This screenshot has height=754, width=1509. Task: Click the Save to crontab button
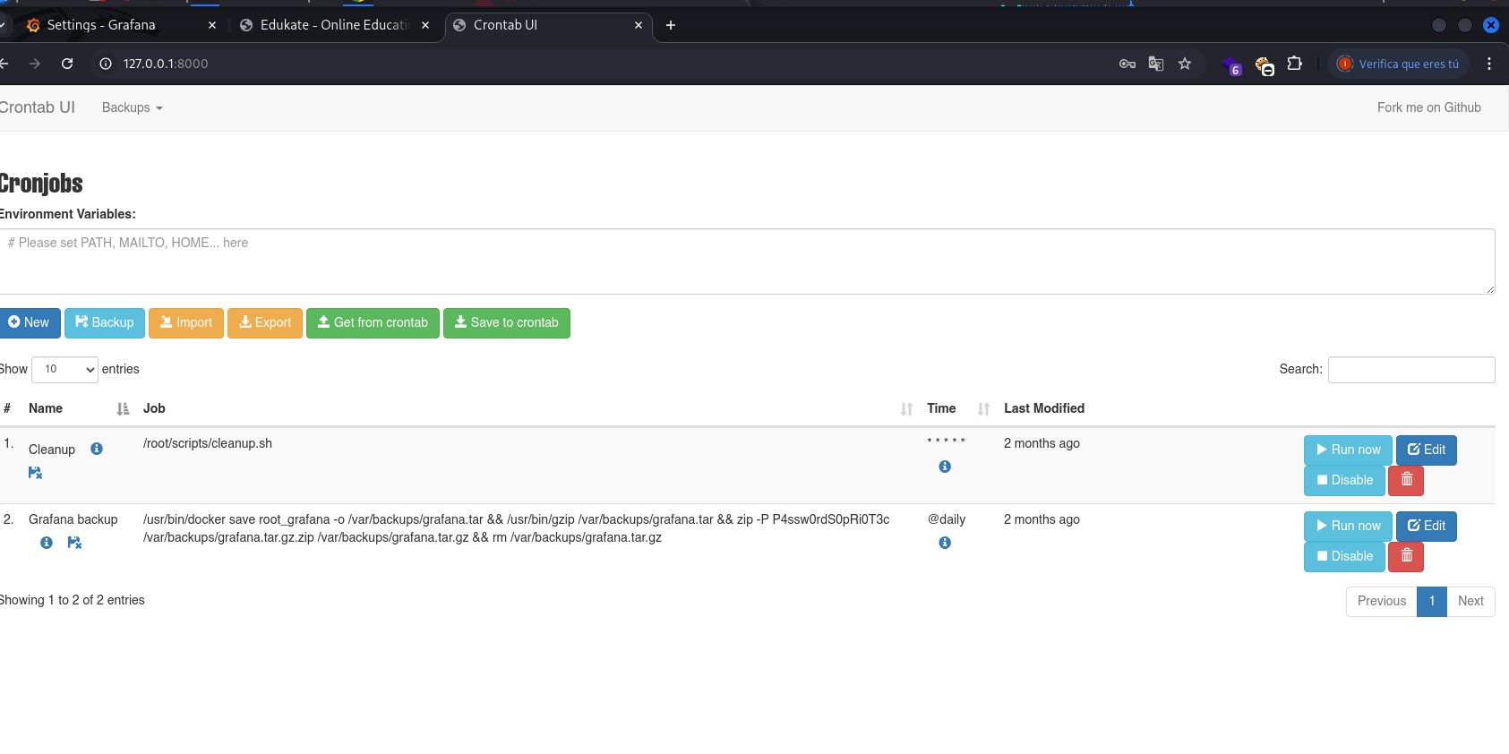[507, 322]
